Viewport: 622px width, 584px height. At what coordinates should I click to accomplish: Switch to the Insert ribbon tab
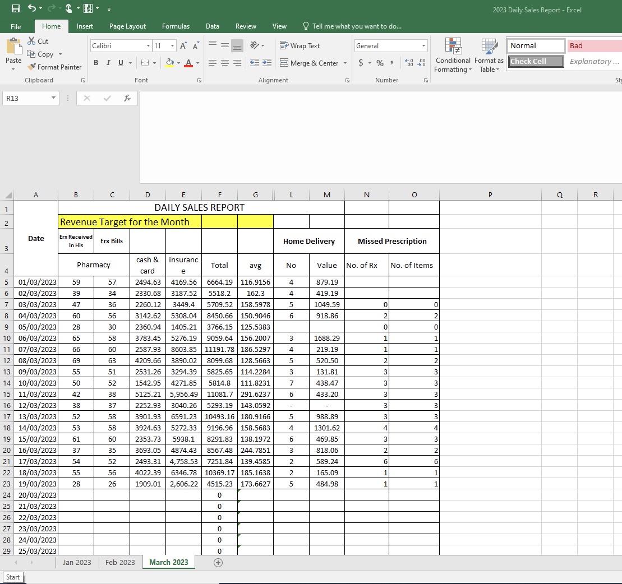click(x=85, y=26)
